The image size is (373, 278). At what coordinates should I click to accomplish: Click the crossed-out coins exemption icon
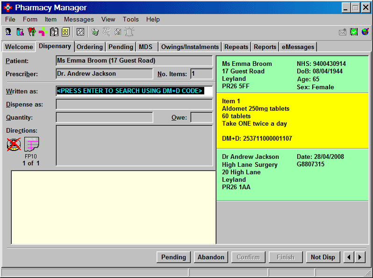(x=14, y=144)
